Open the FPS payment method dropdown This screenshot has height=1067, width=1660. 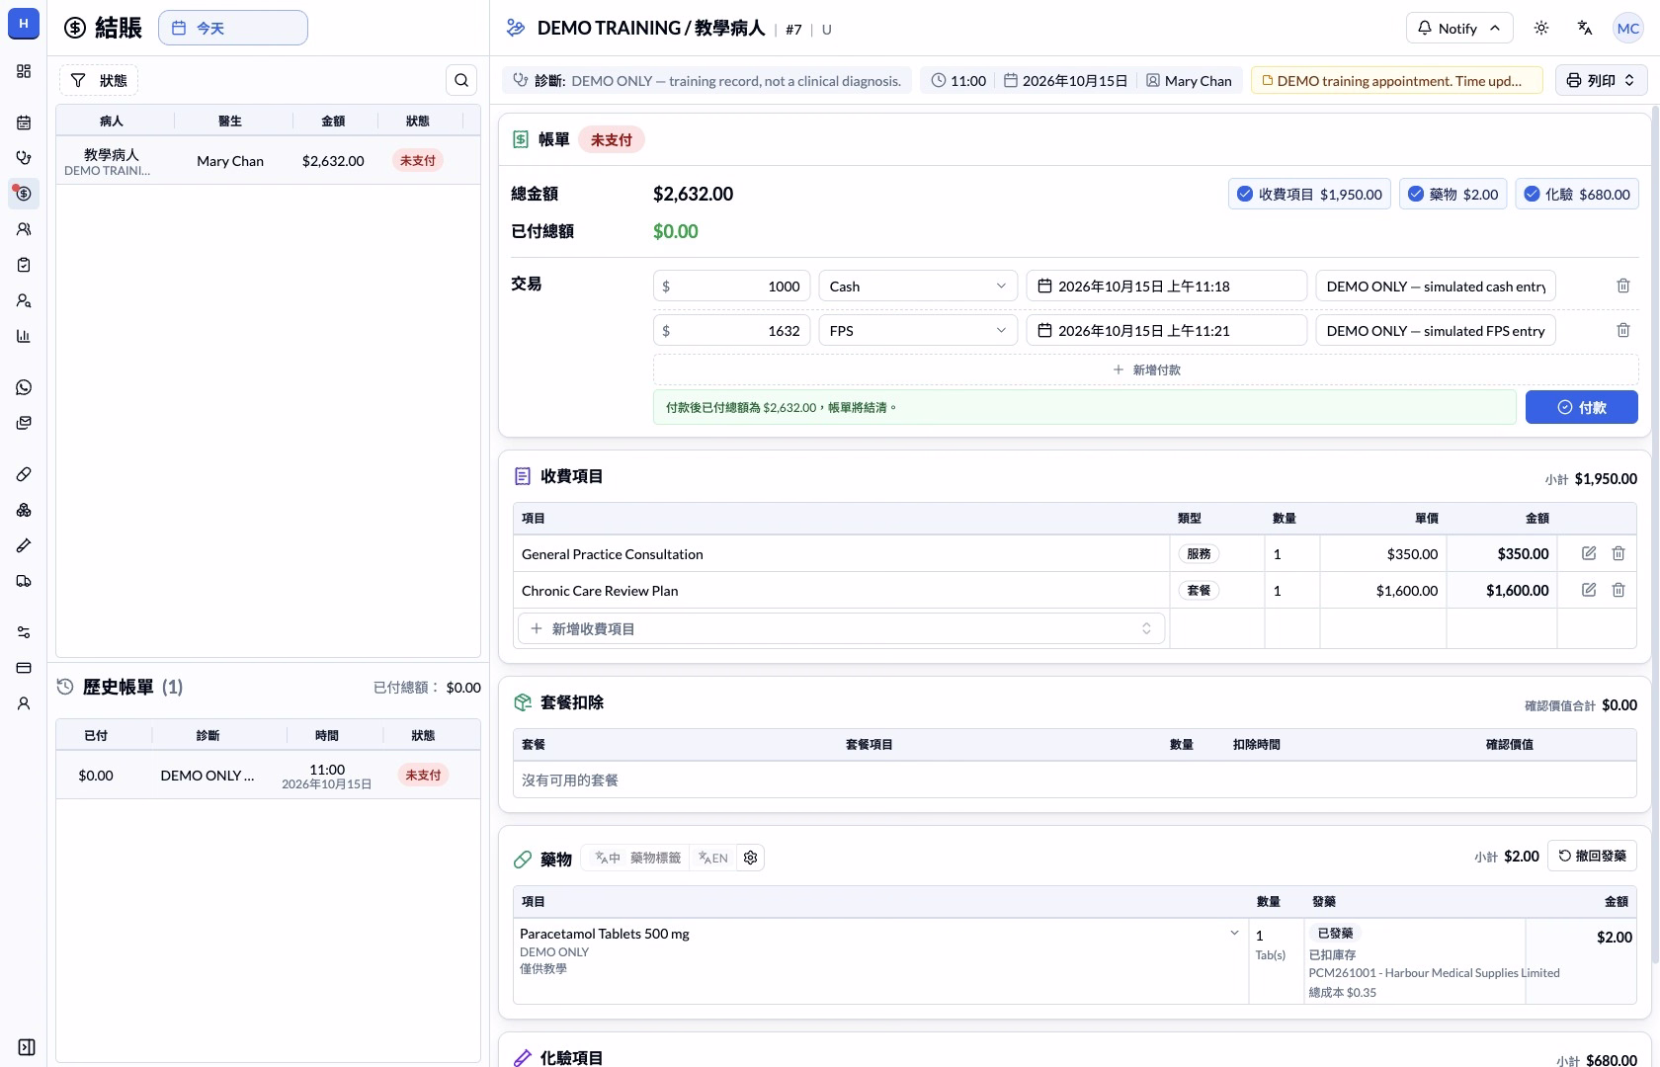coord(918,330)
